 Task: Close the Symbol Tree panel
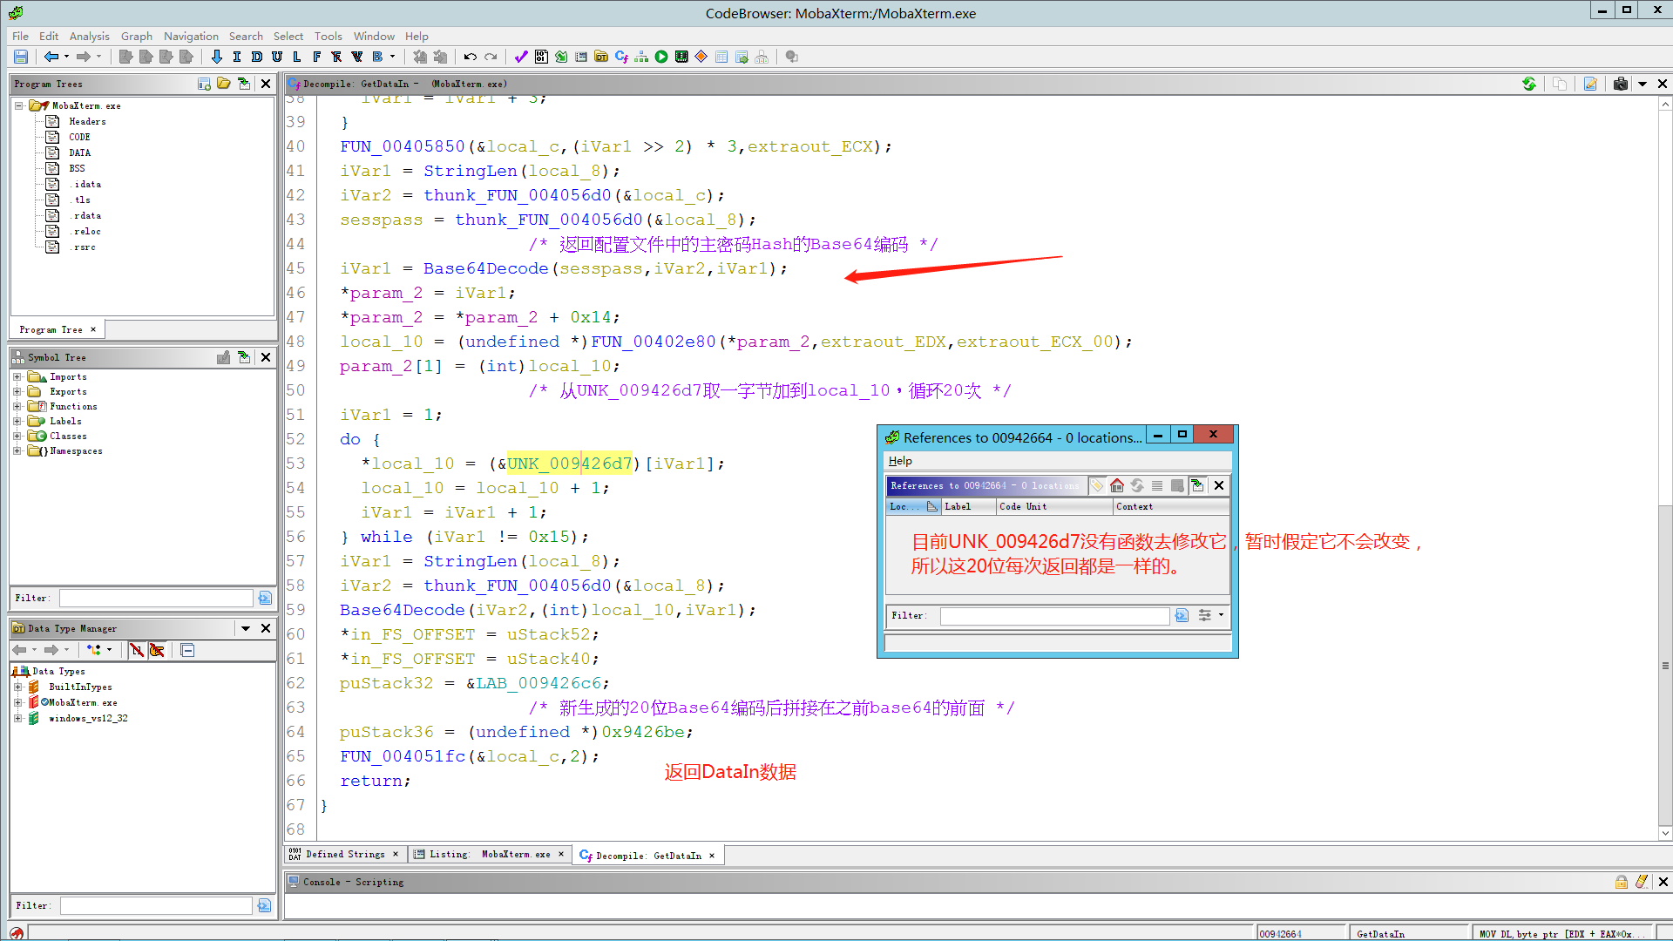266,357
